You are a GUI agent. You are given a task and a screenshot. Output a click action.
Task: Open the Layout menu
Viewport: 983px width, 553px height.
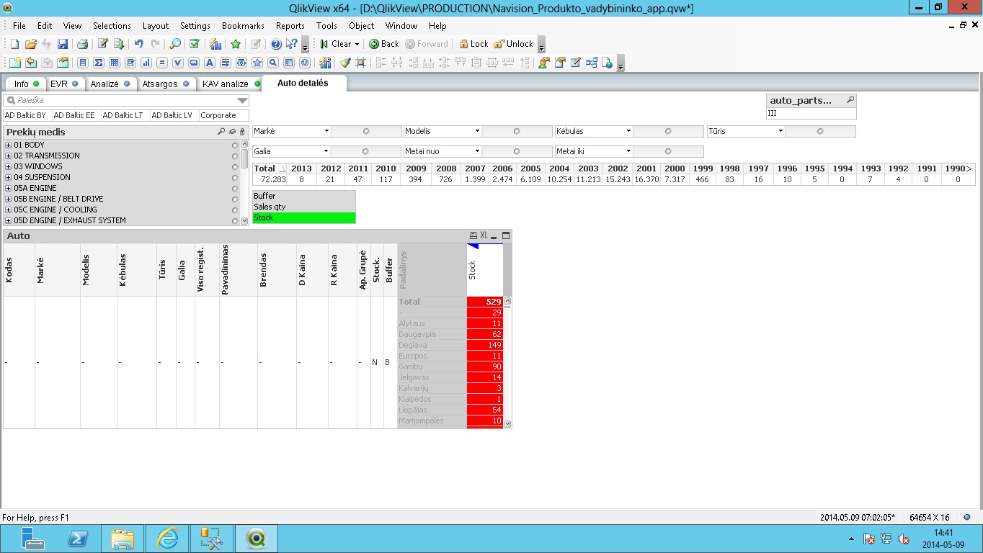[156, 26]
